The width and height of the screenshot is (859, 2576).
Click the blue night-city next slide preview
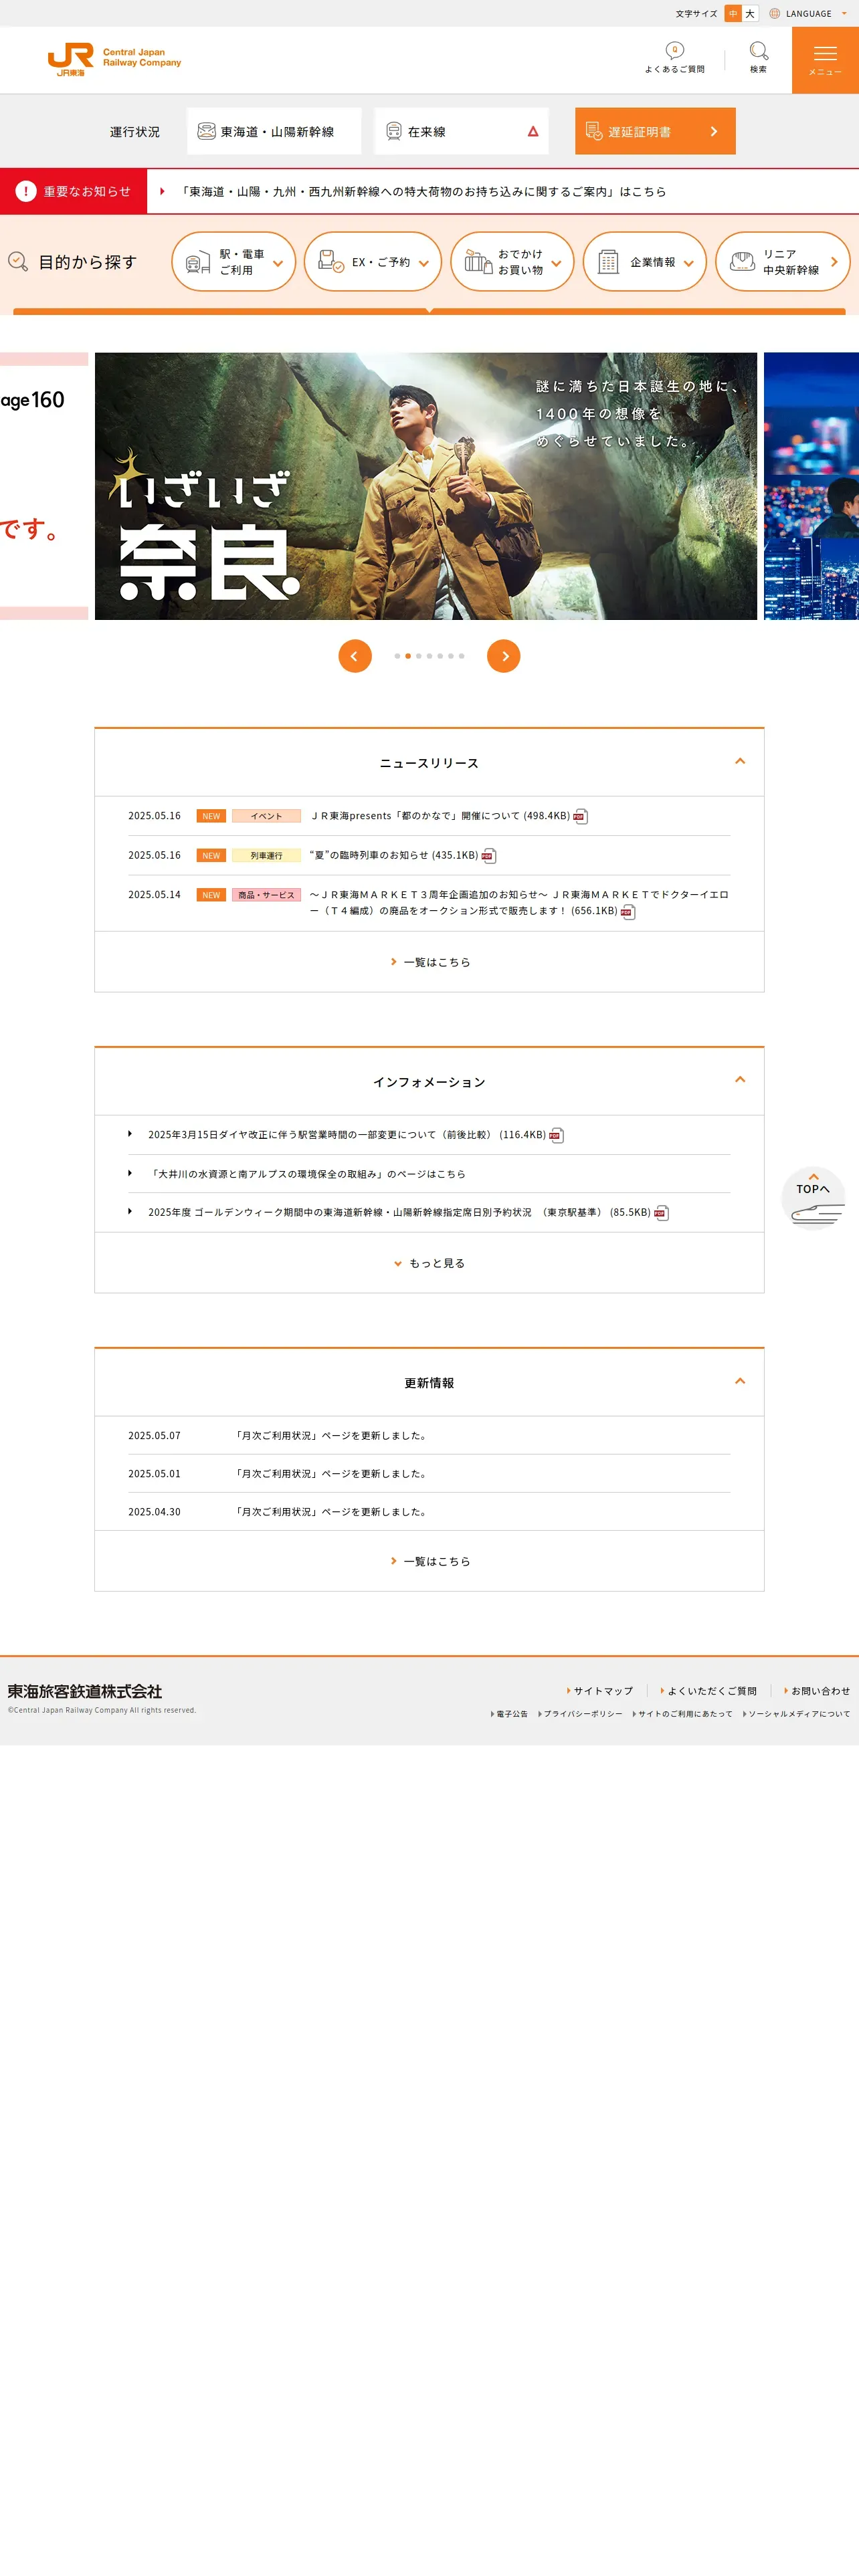pos(811,486)
